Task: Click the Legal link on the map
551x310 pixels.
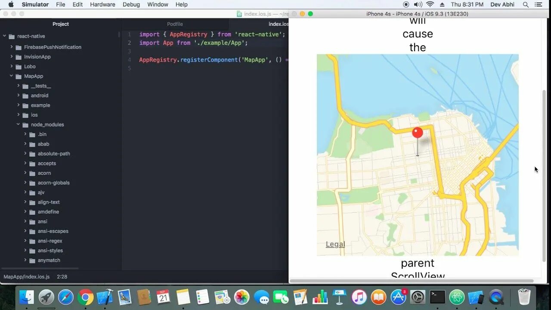Action: 335,244
